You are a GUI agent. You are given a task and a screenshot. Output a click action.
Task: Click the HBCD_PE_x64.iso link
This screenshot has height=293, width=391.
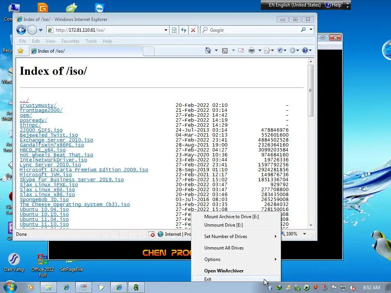click(43, 150)
